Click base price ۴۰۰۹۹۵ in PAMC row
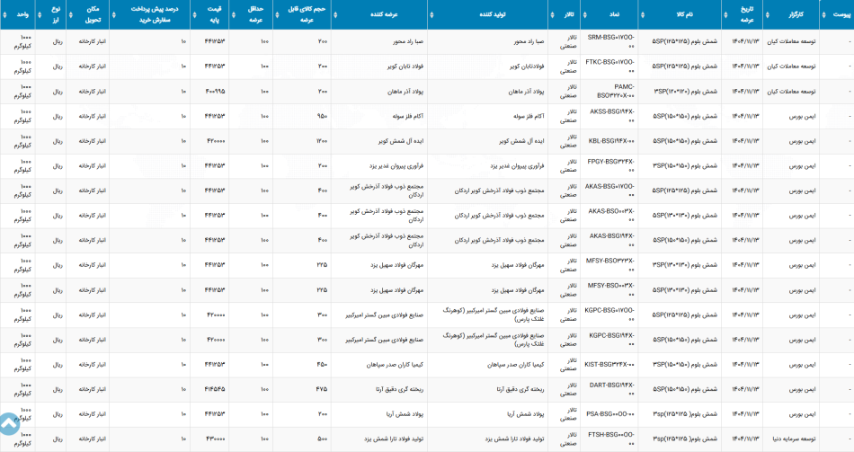The width and height of the screenshot is (854, 452). pyautogui.click(x=215, y=92)
